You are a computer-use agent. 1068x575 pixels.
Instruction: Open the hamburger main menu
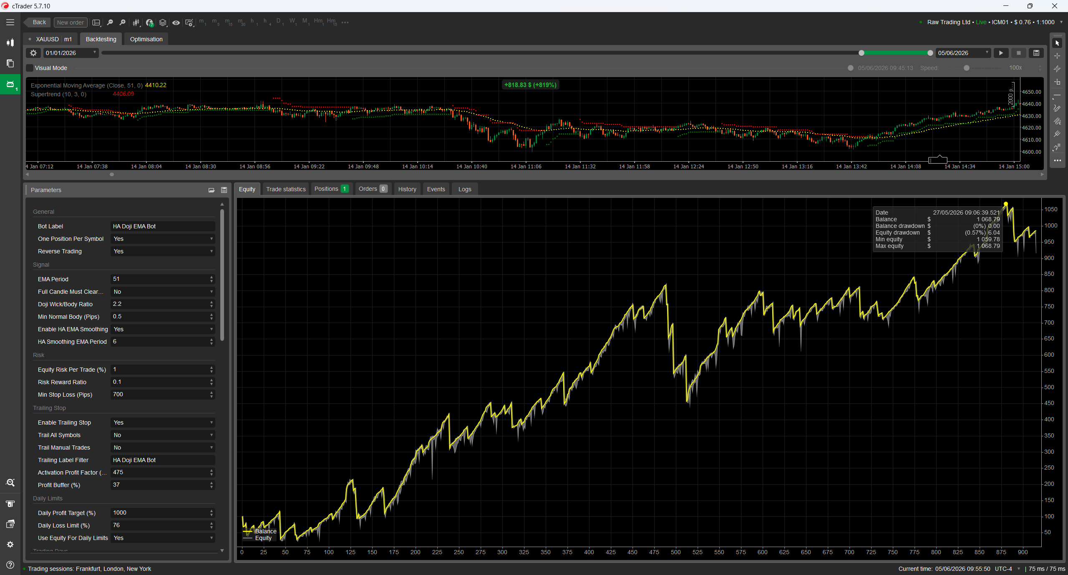pyautogui.click(x=10, y=22)
